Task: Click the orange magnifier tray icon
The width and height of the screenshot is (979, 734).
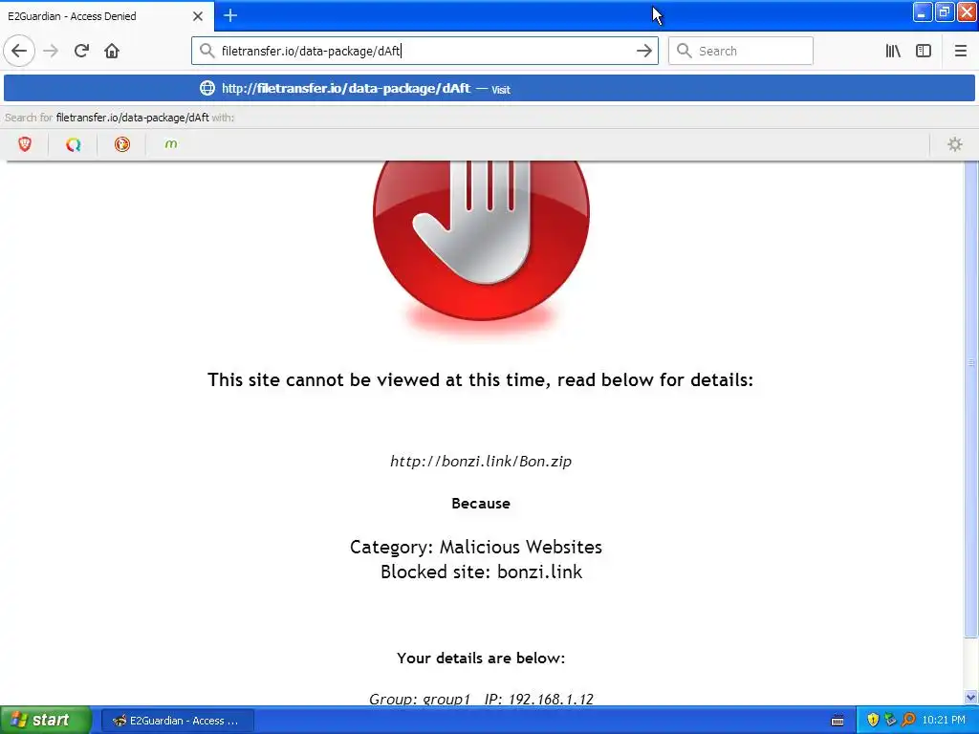Action: point(908,721)
